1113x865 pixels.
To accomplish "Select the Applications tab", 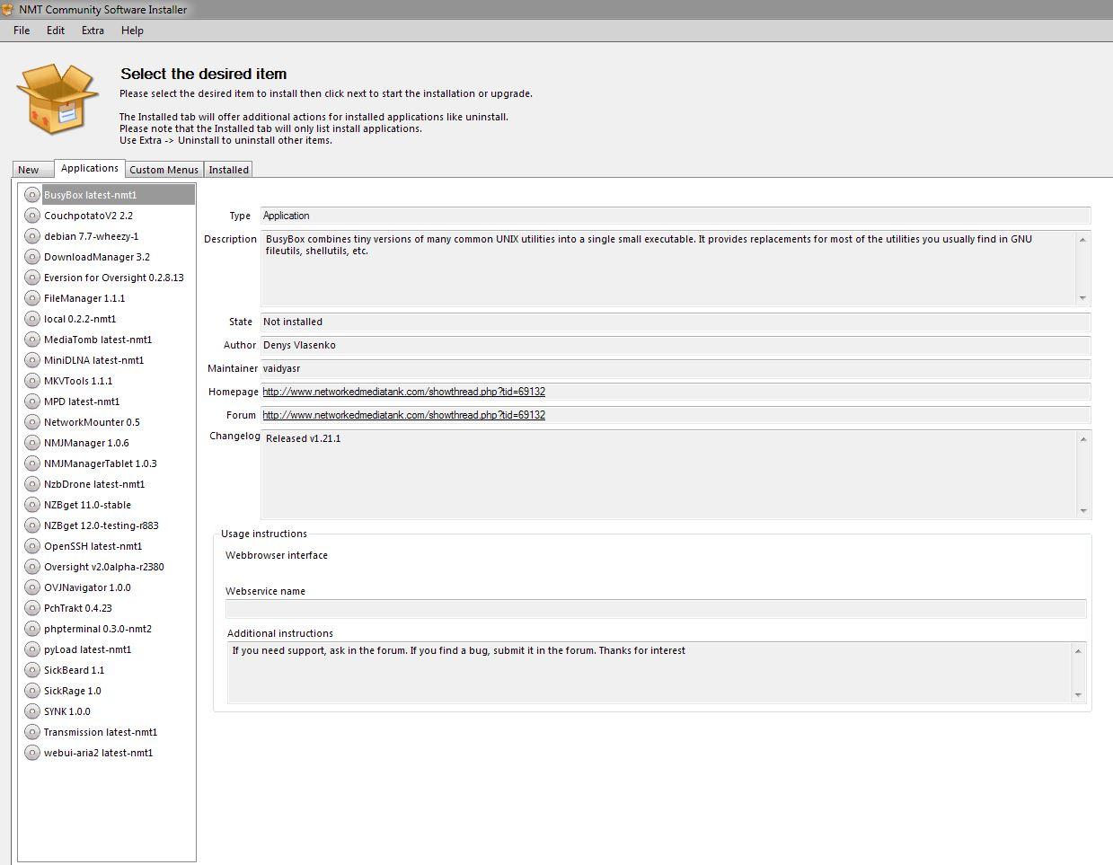I will coord(90,168).
